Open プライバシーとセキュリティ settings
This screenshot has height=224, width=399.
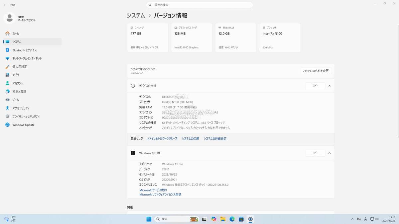coord(26,116)
